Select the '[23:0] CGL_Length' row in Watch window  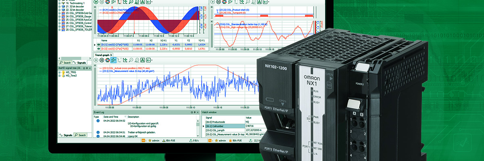pos(233,130)
